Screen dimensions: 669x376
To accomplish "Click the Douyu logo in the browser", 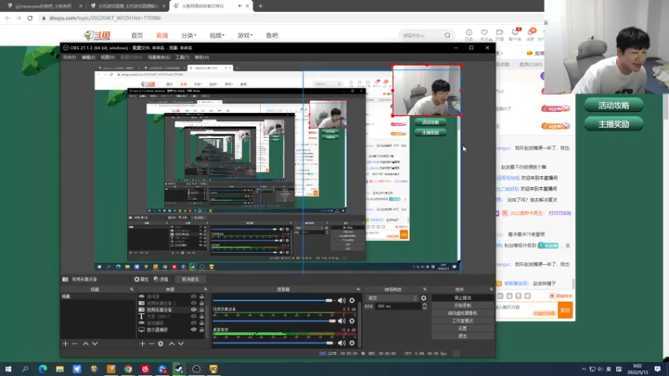I will tap(97, 35).
